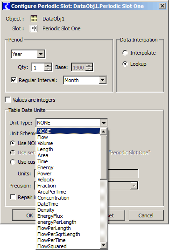Click the unit list scrollbar thumb

click(104, 157)
